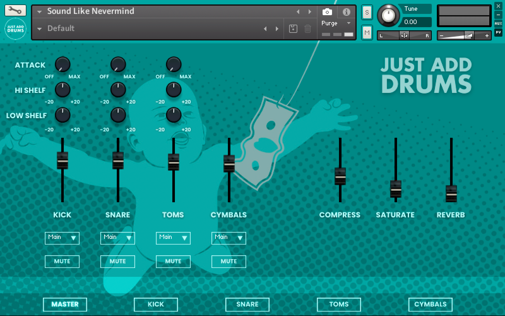Take a snapshot with the camera icon

pyautogui.click(x=327, y=12)
